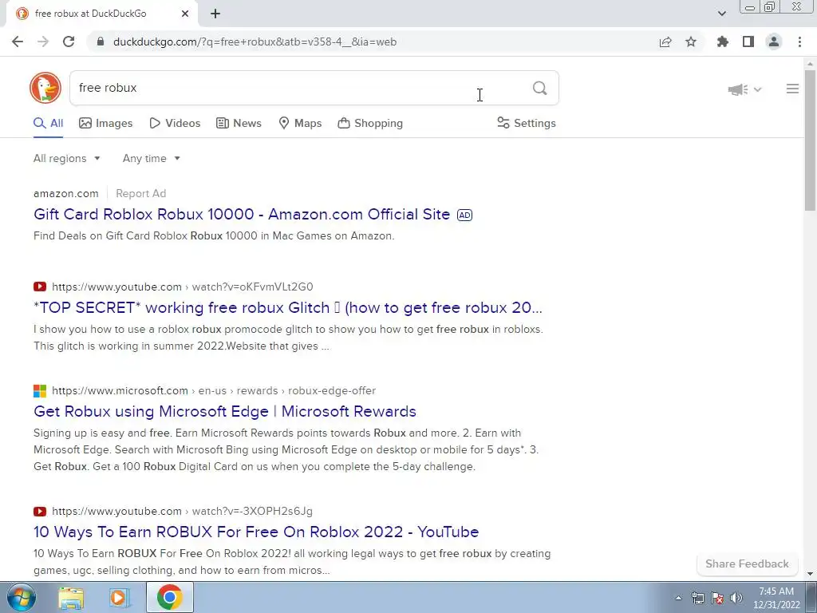Open Windows Media Player from the taskbar

point(120,597)
